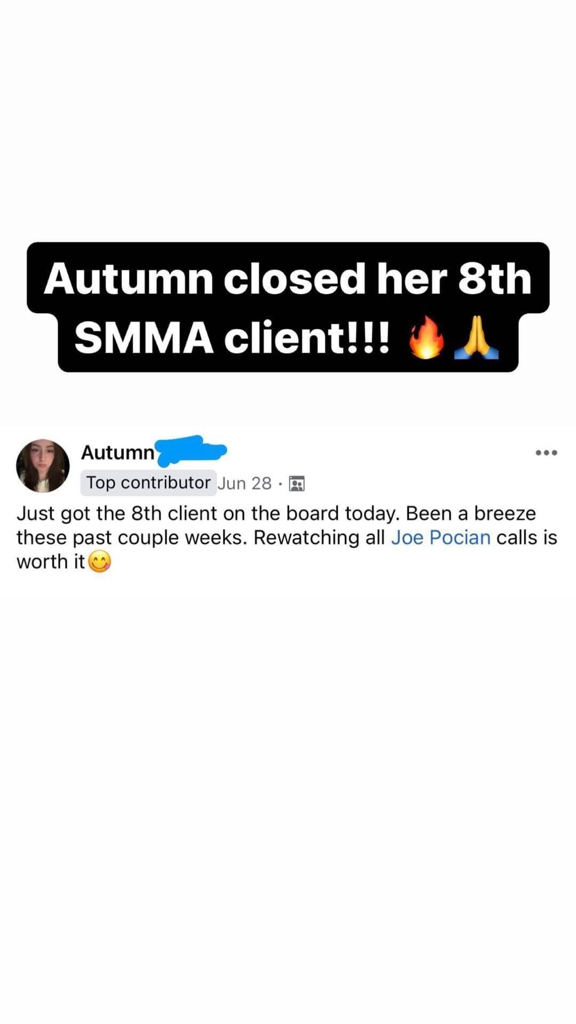The width and height of the screenshot is (576, 1024).
Task: Select the "Autumn closed her 8th" caption line
Action: (x=288, y=278)
